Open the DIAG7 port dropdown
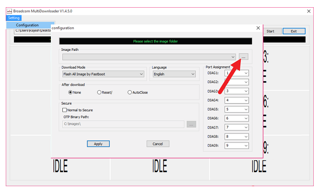Viewport: 319px width, 190px height. [x=236, y=127]
